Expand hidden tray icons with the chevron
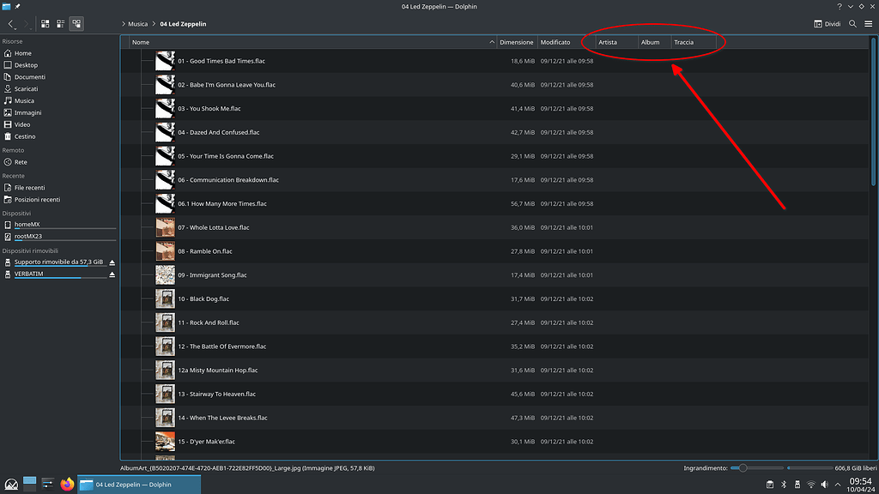 point(838,485)
